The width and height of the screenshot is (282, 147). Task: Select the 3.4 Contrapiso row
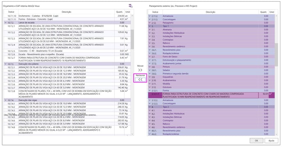(x=211, y=40)
